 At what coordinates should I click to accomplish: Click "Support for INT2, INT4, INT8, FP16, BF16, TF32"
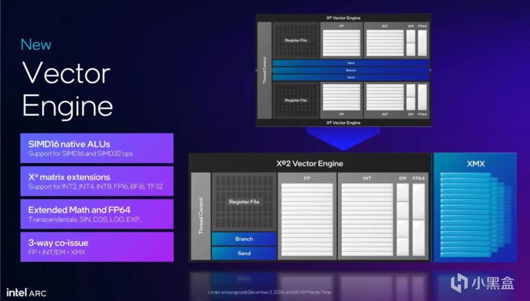(x=96, y=187)
